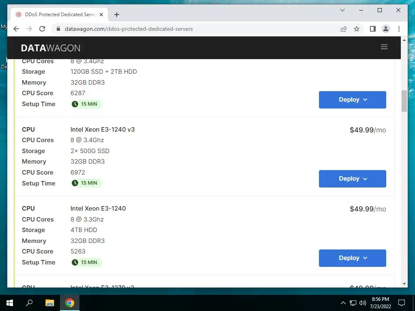Click the CPU Score 6287 value
415x311 pixels.
coord(78,93)
